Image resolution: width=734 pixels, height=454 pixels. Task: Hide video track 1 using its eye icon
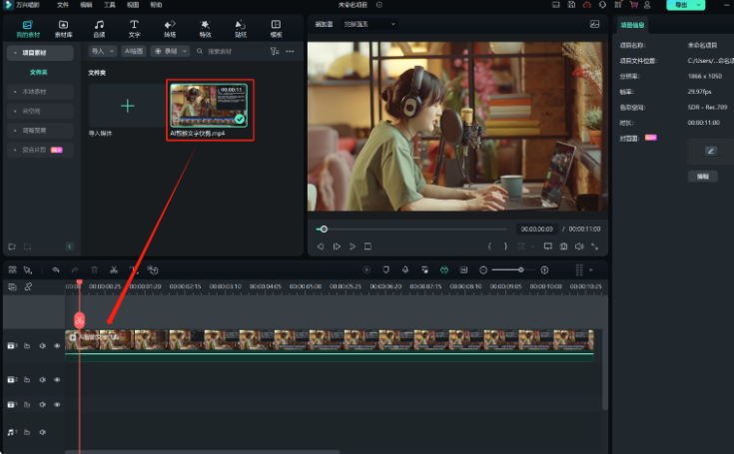pyautogui.click(x=57, y=345)
